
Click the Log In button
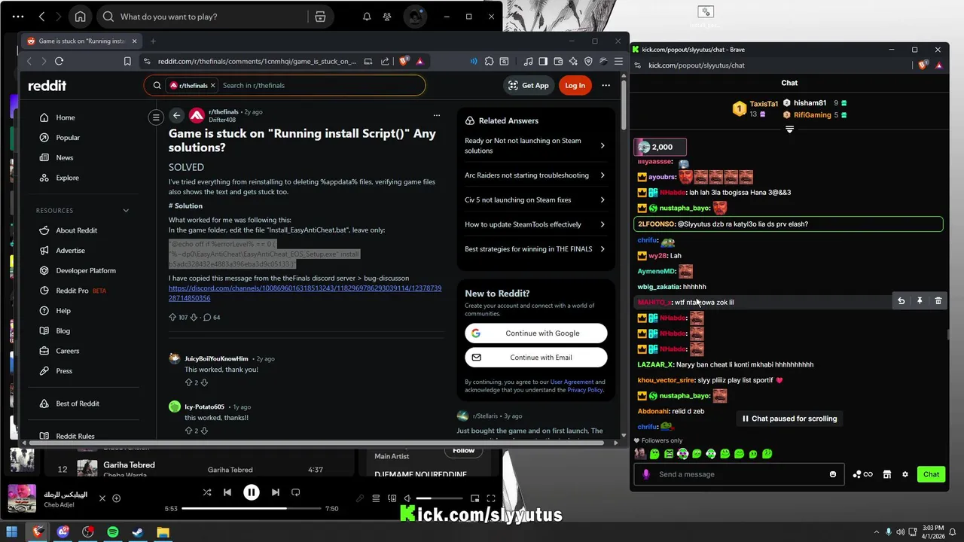pos(575,85)
